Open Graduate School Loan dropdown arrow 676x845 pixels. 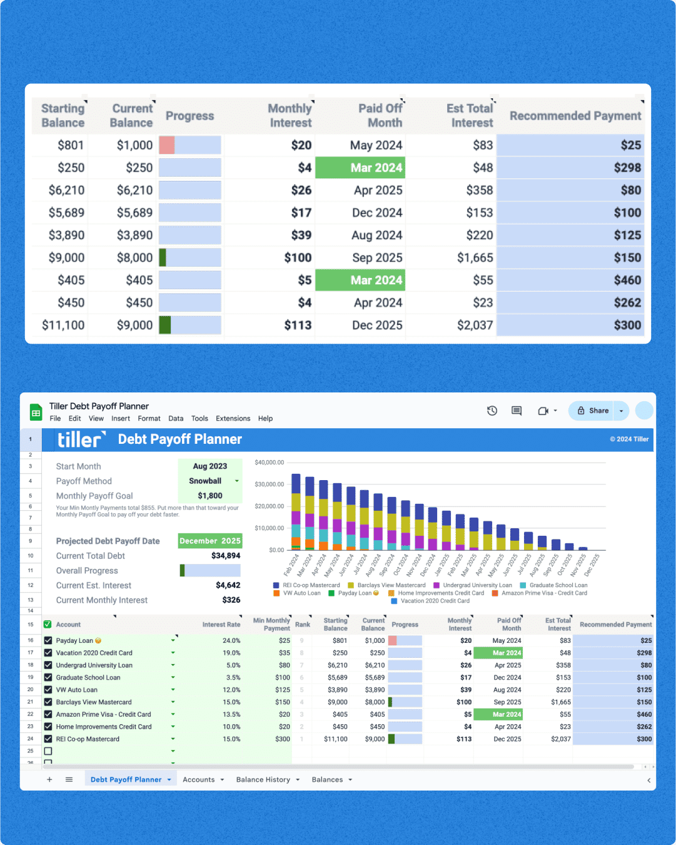(173, 677)
